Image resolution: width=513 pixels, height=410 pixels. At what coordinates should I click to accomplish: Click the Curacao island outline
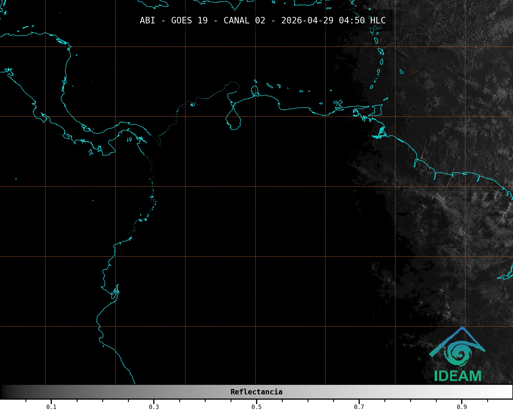tap(269, 86)
